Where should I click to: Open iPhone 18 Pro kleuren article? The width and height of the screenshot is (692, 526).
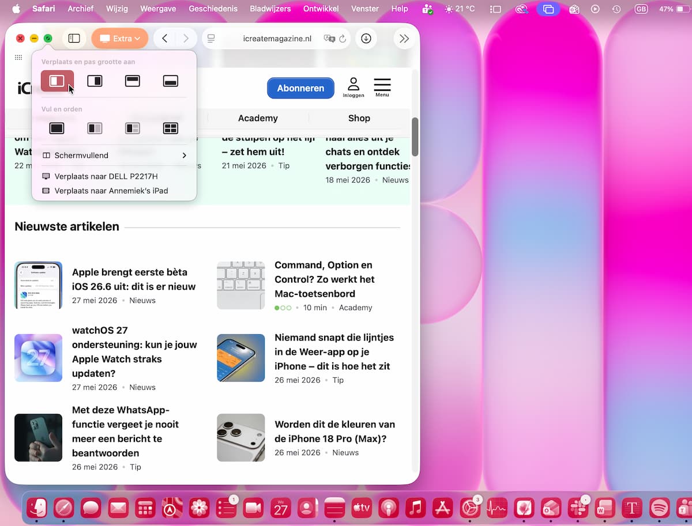(334, 432)
